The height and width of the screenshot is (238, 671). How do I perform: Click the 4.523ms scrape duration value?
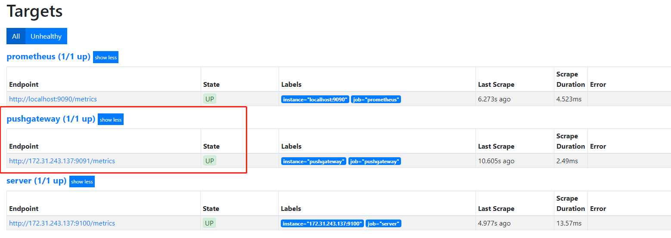click(x=569, y=99)
